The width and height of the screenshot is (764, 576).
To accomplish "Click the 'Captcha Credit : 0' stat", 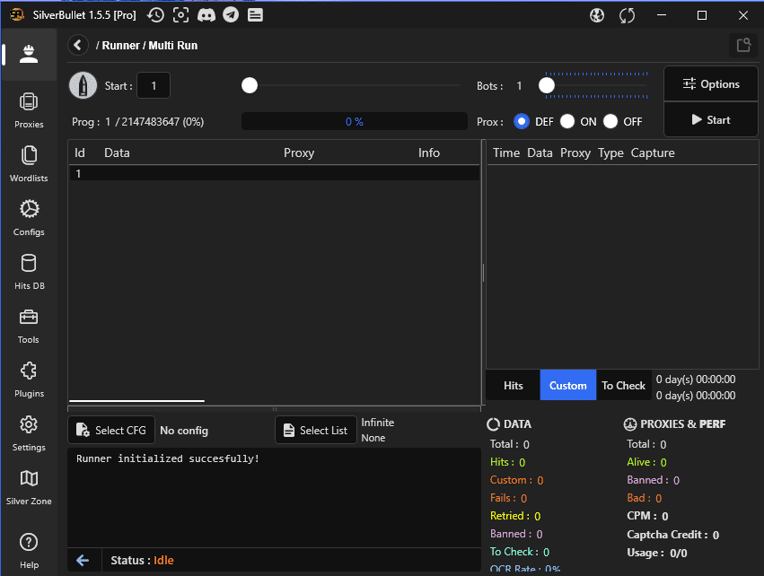I will [x=673, y=535].
